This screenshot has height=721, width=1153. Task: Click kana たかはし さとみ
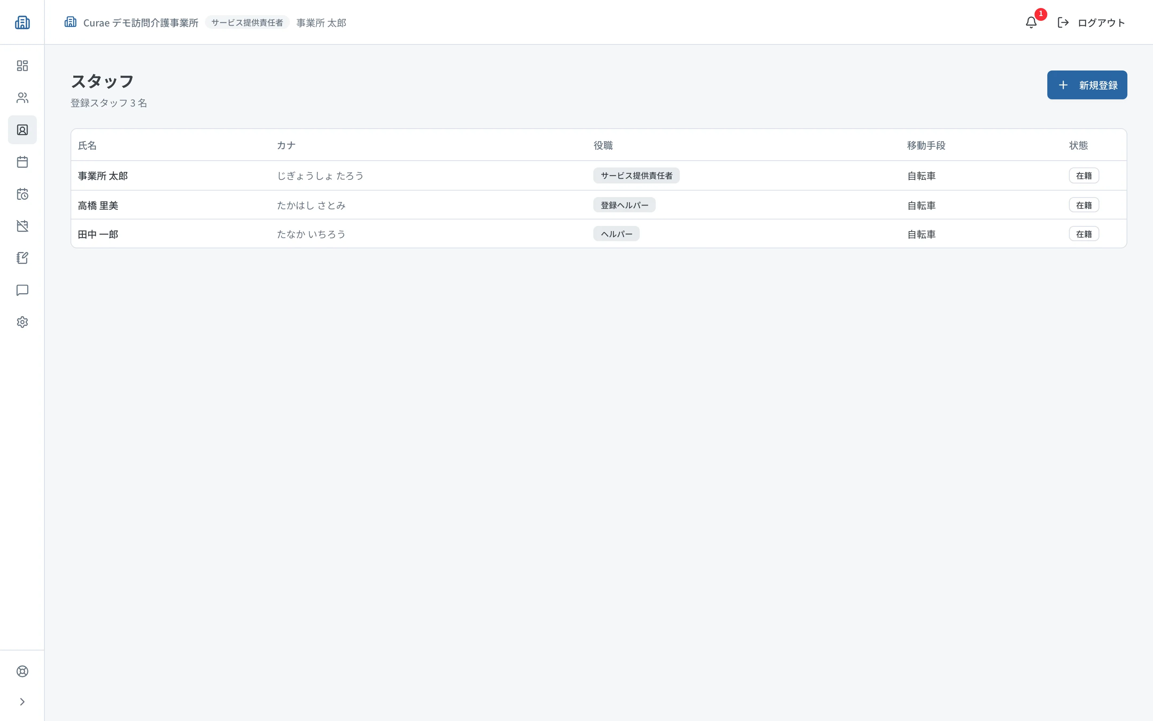tap(311, 205)
